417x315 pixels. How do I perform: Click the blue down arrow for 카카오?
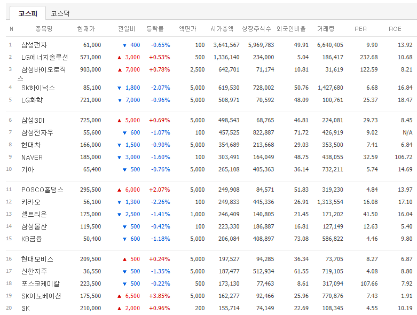click(120, 202)
